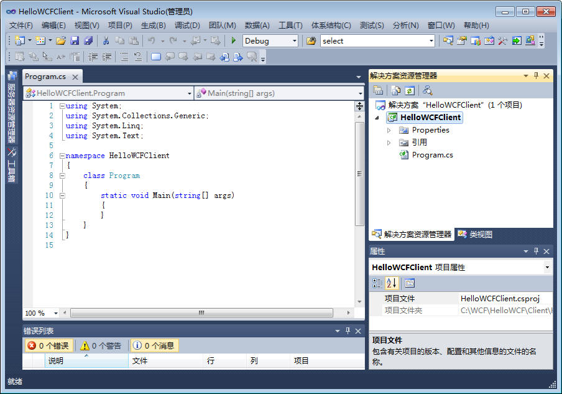Toggle the 0 个错误 errors filter
The height and width of the screenshot is (394, 562).
[49, 345]
